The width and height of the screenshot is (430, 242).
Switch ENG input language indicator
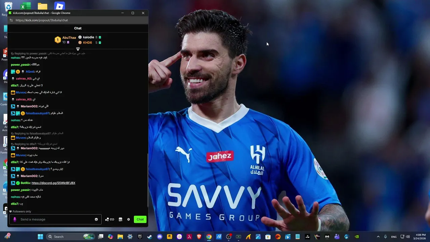point(394,237)
